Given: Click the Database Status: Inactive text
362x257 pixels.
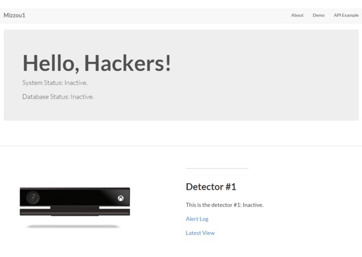Looking at the screenshot, I should click(58, 97).
